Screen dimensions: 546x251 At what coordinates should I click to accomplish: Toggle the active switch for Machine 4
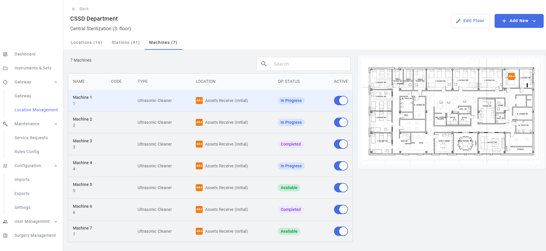(341, 166)
